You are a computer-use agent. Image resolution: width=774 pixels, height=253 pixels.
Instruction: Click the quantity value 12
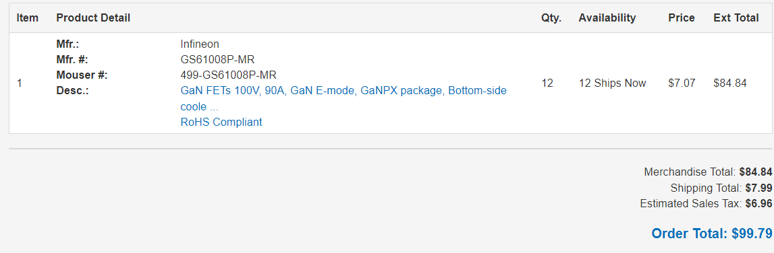click(547, 83)
